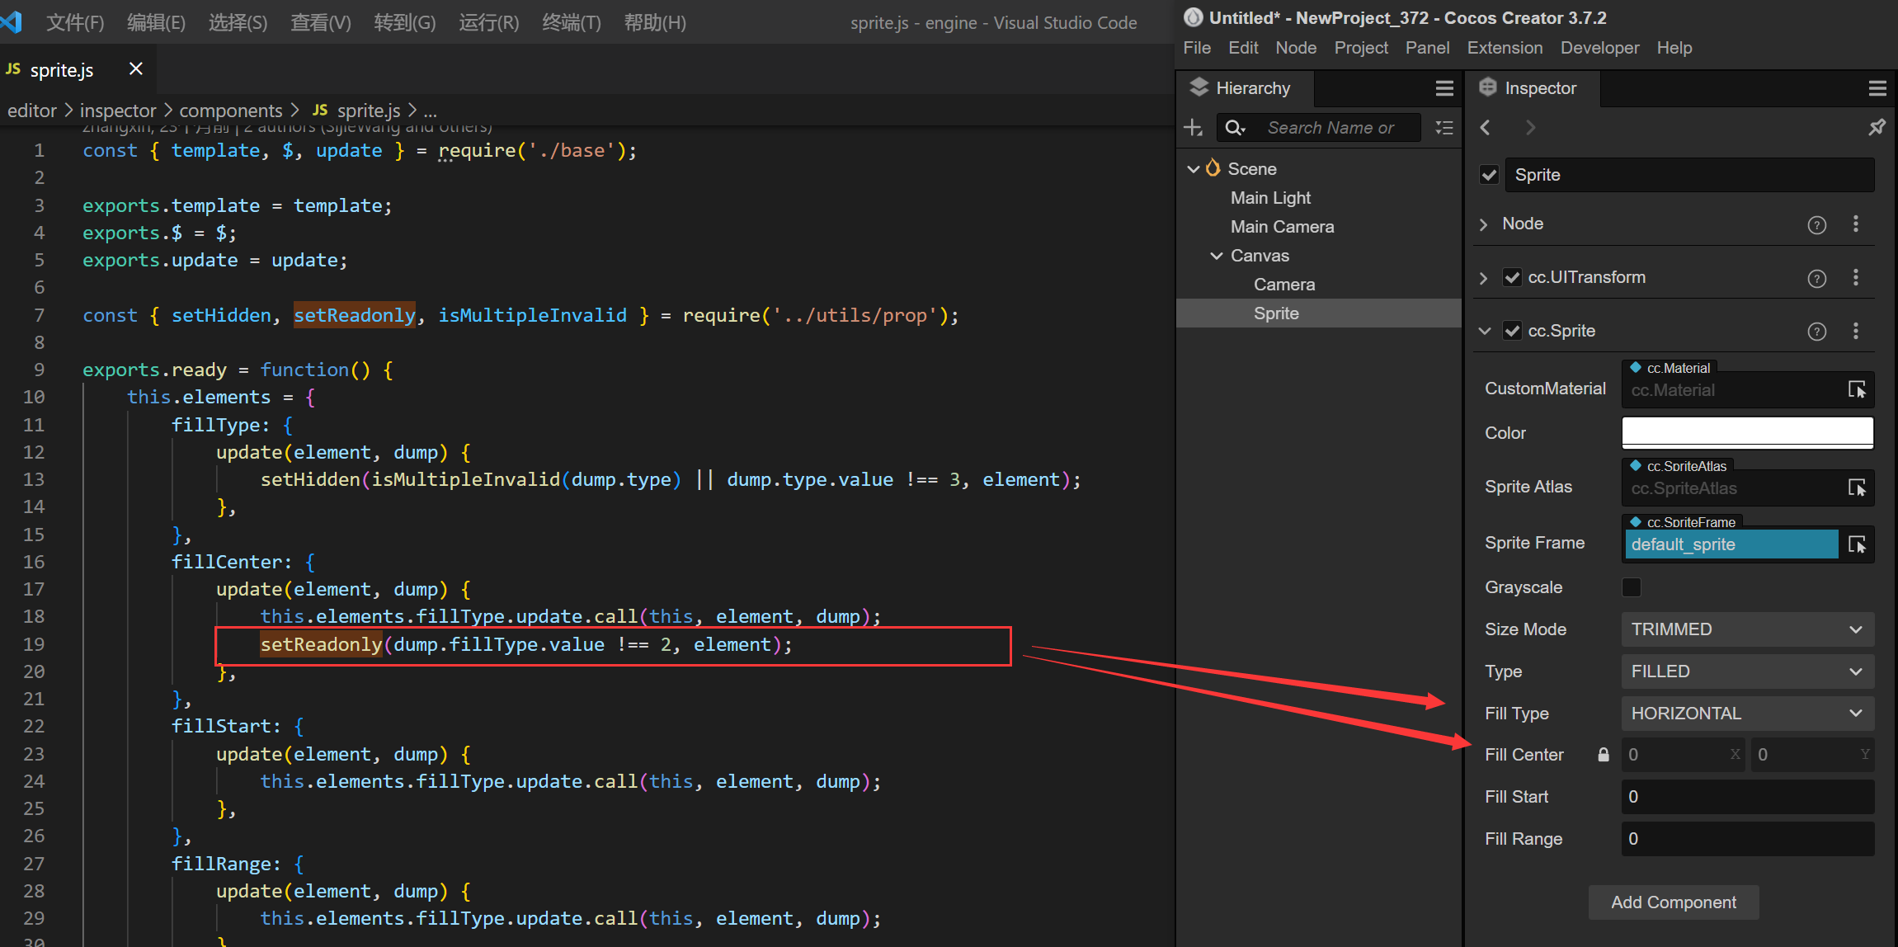The image size is (1898, 947).
Task: Click the Sprite Frame asset picker icon
Action: (1857, 544)
